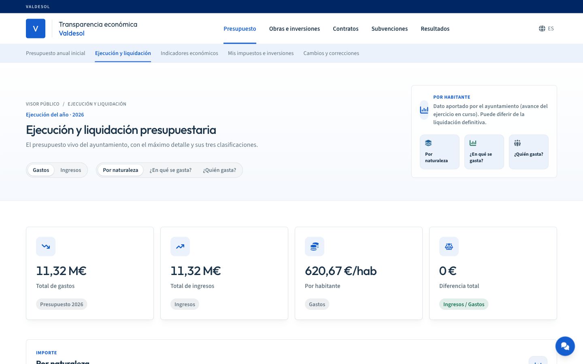Switch to Presupuesto anual inicial tab
The height and width of the screenshot is (364, 583).
(55, 53)
